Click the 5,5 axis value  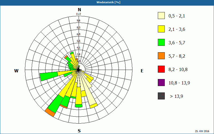point(78,41)
